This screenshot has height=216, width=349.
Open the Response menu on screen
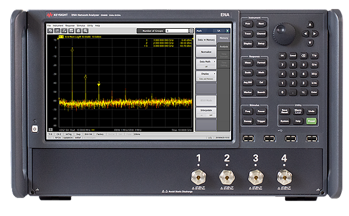tap(70, 26)
